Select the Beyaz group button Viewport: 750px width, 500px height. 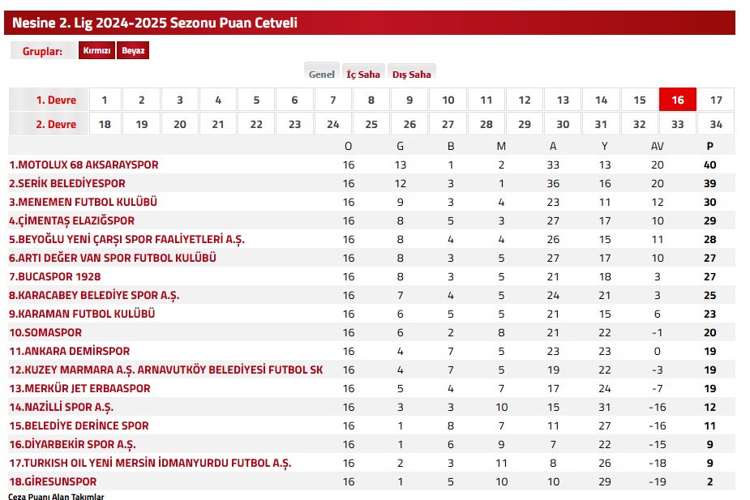point(133,50)
